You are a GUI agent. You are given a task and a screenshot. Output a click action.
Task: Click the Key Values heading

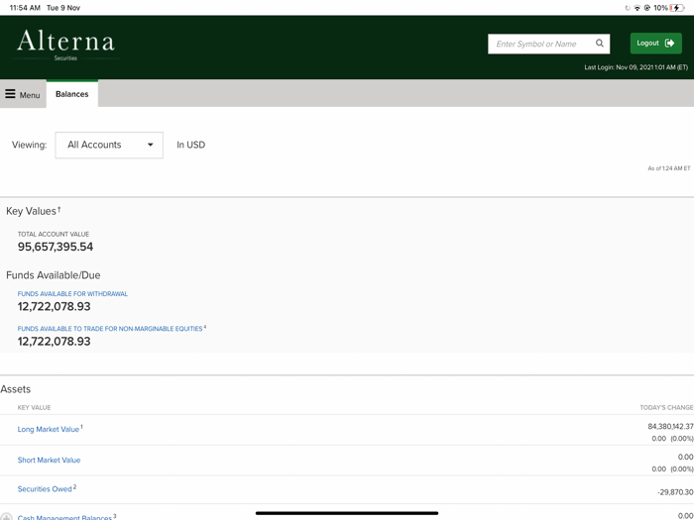(31, 211)
